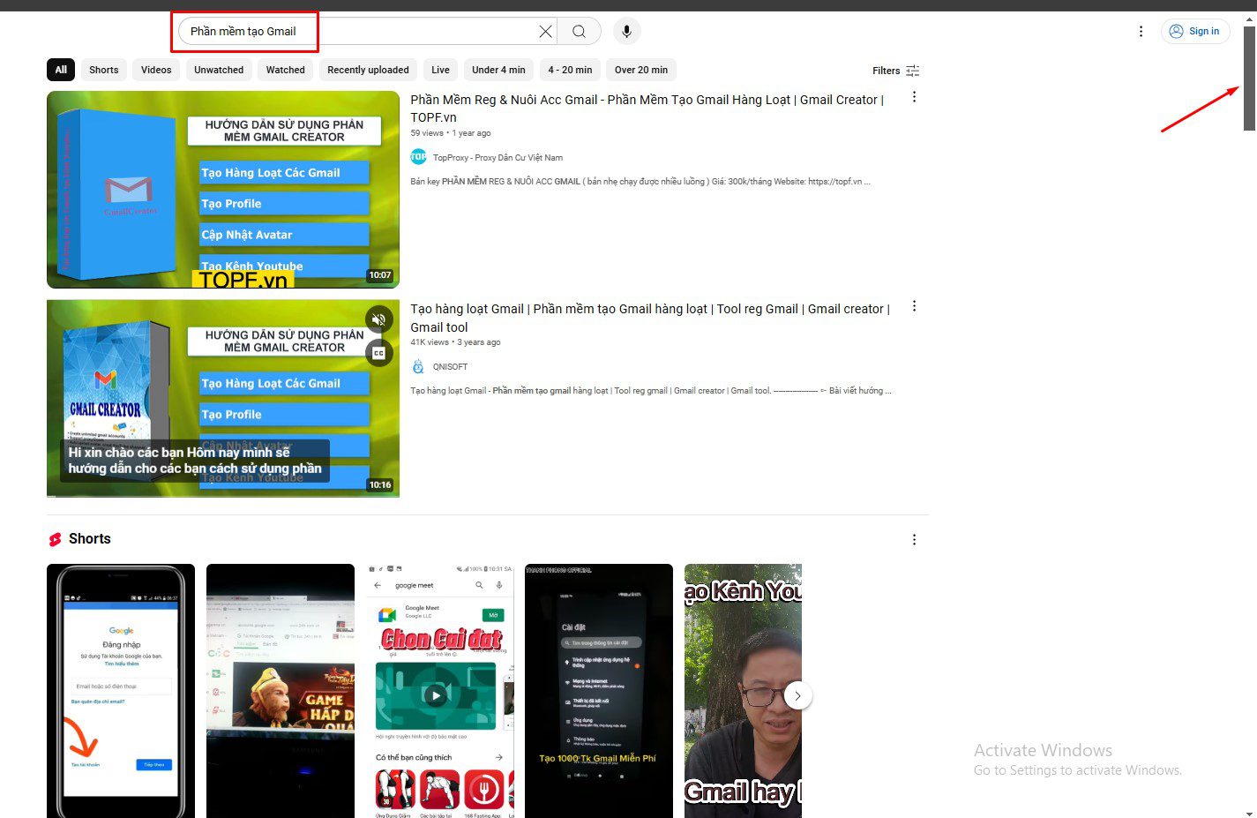Unmute the previewing video via muted icon
The height and width of the screenshot is (818, 1257).
coord(379,319)
